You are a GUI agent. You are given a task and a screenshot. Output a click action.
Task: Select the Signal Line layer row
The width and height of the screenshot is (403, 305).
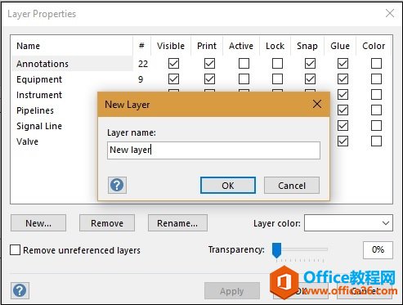point(72,126)
